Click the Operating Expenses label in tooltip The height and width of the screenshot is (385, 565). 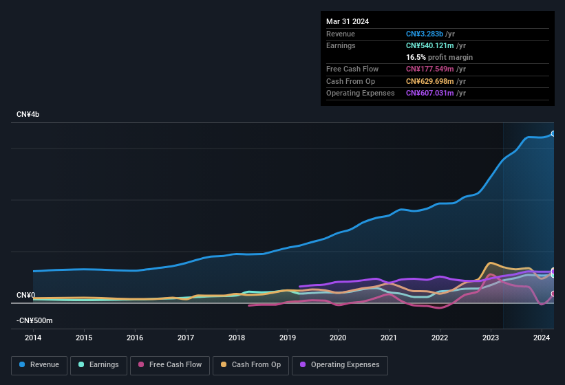coord(361,93)
